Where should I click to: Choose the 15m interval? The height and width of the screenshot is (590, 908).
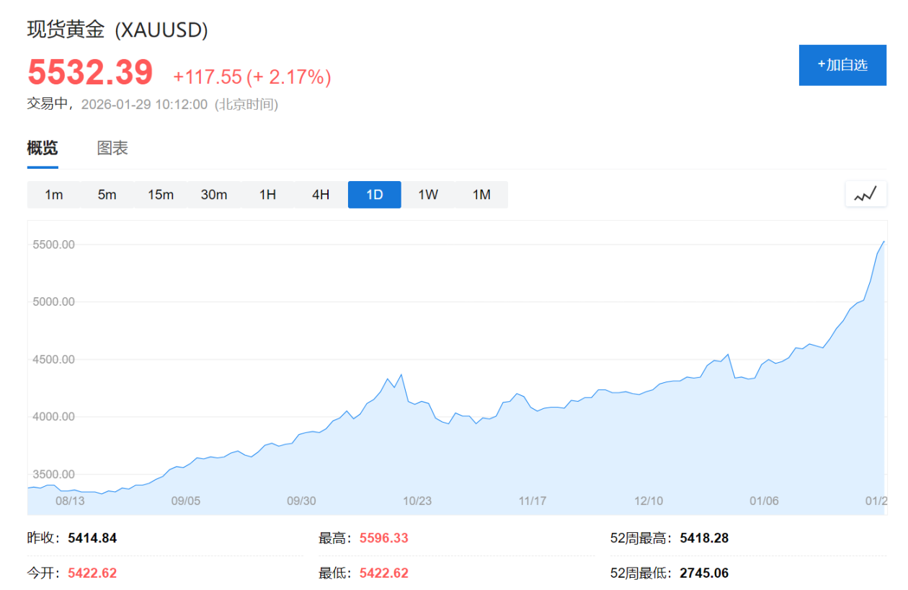(161, 195)
